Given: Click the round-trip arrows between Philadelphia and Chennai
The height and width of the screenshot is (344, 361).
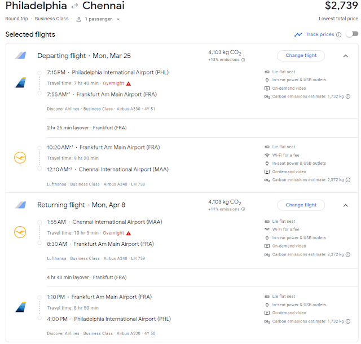Looking at the screenshot, I should tap(75, 7).
